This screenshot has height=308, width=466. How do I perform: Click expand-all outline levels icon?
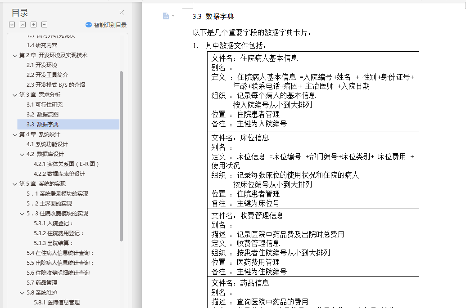click(12, 25)
